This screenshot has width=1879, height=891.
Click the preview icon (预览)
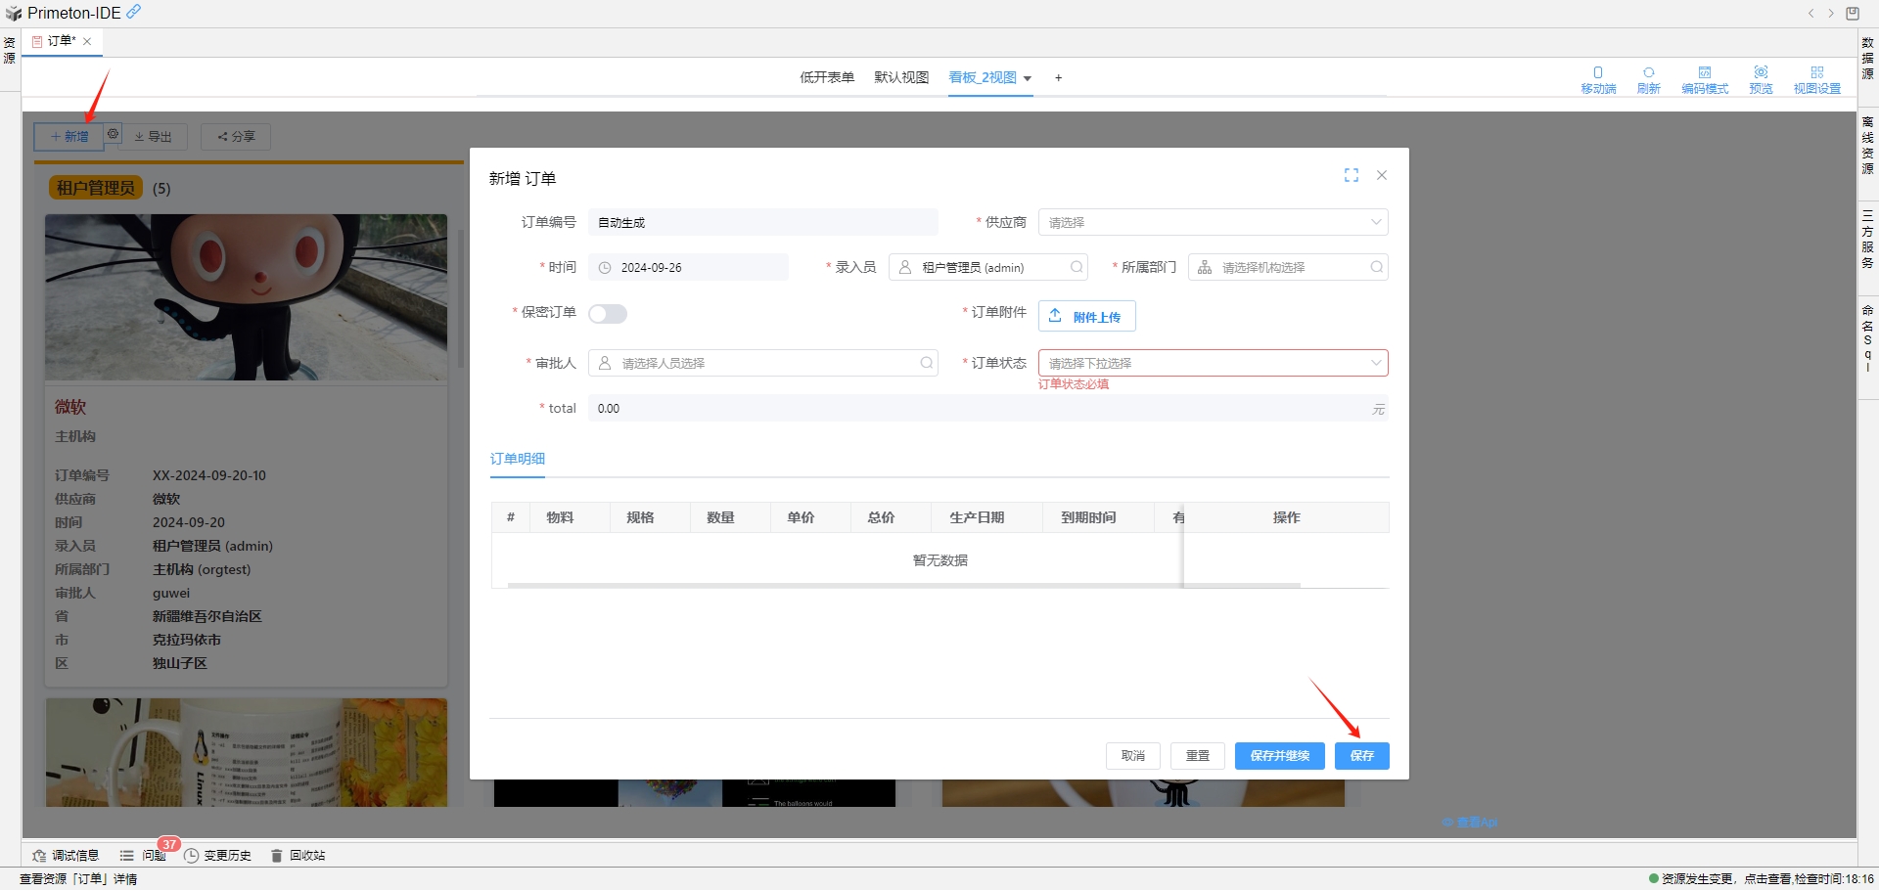click(x=1761, y=79)
